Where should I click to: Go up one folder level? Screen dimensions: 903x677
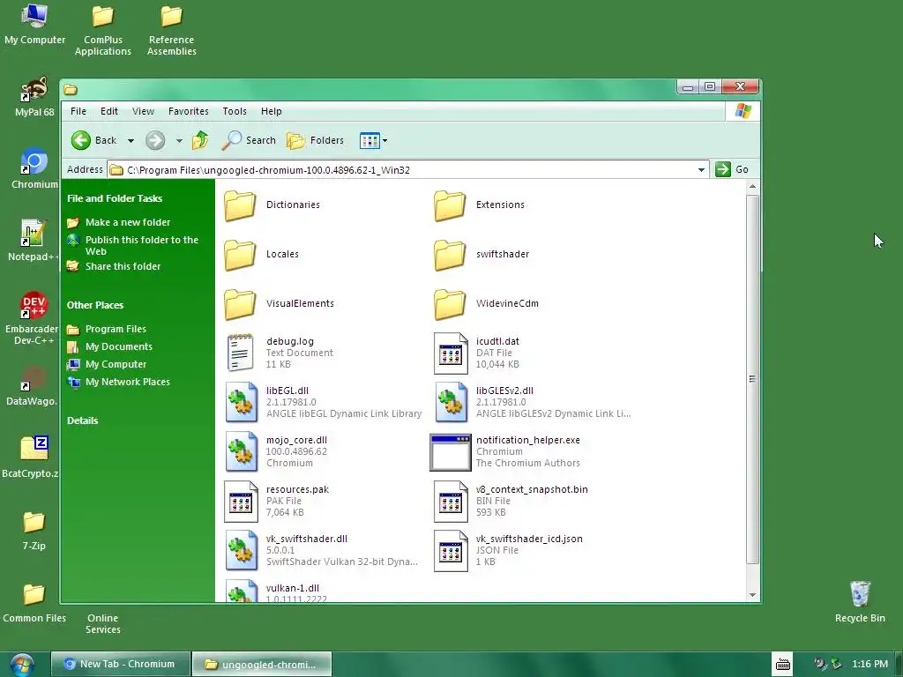200,140
